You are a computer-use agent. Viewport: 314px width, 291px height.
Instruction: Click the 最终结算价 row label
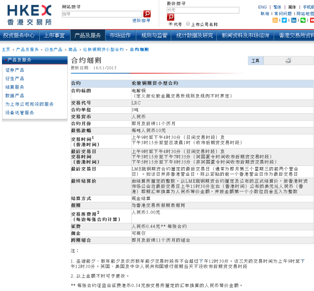click(x=83, y=181)
